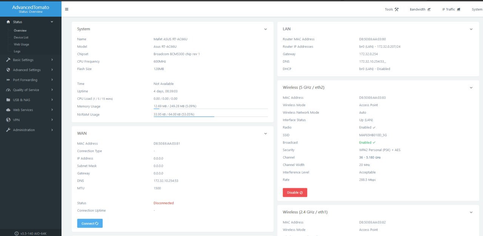Click the red Disable button for 5 GHz wireless
Viewport: 483px width, 236px height.
(x=295, y=193)
